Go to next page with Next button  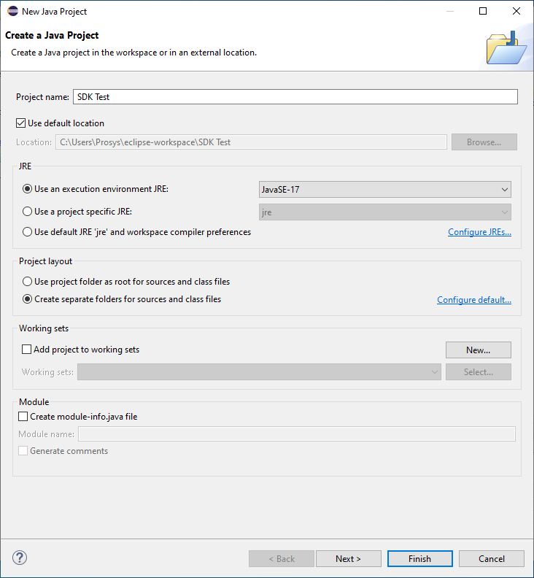[x=348, y=559]
